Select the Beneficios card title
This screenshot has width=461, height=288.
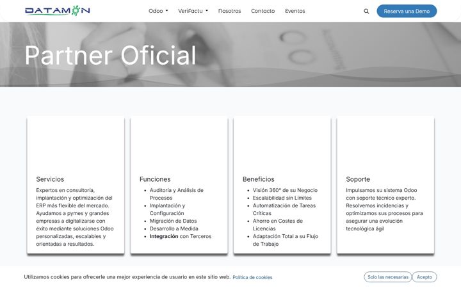coord(259,179)
